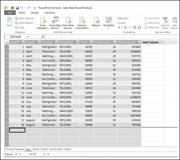The image size is (180, 160).
Task: Select August in row 18
Action: coord(33,125)
